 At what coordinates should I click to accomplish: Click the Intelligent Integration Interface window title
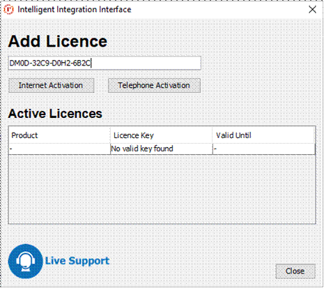[75, 10]
